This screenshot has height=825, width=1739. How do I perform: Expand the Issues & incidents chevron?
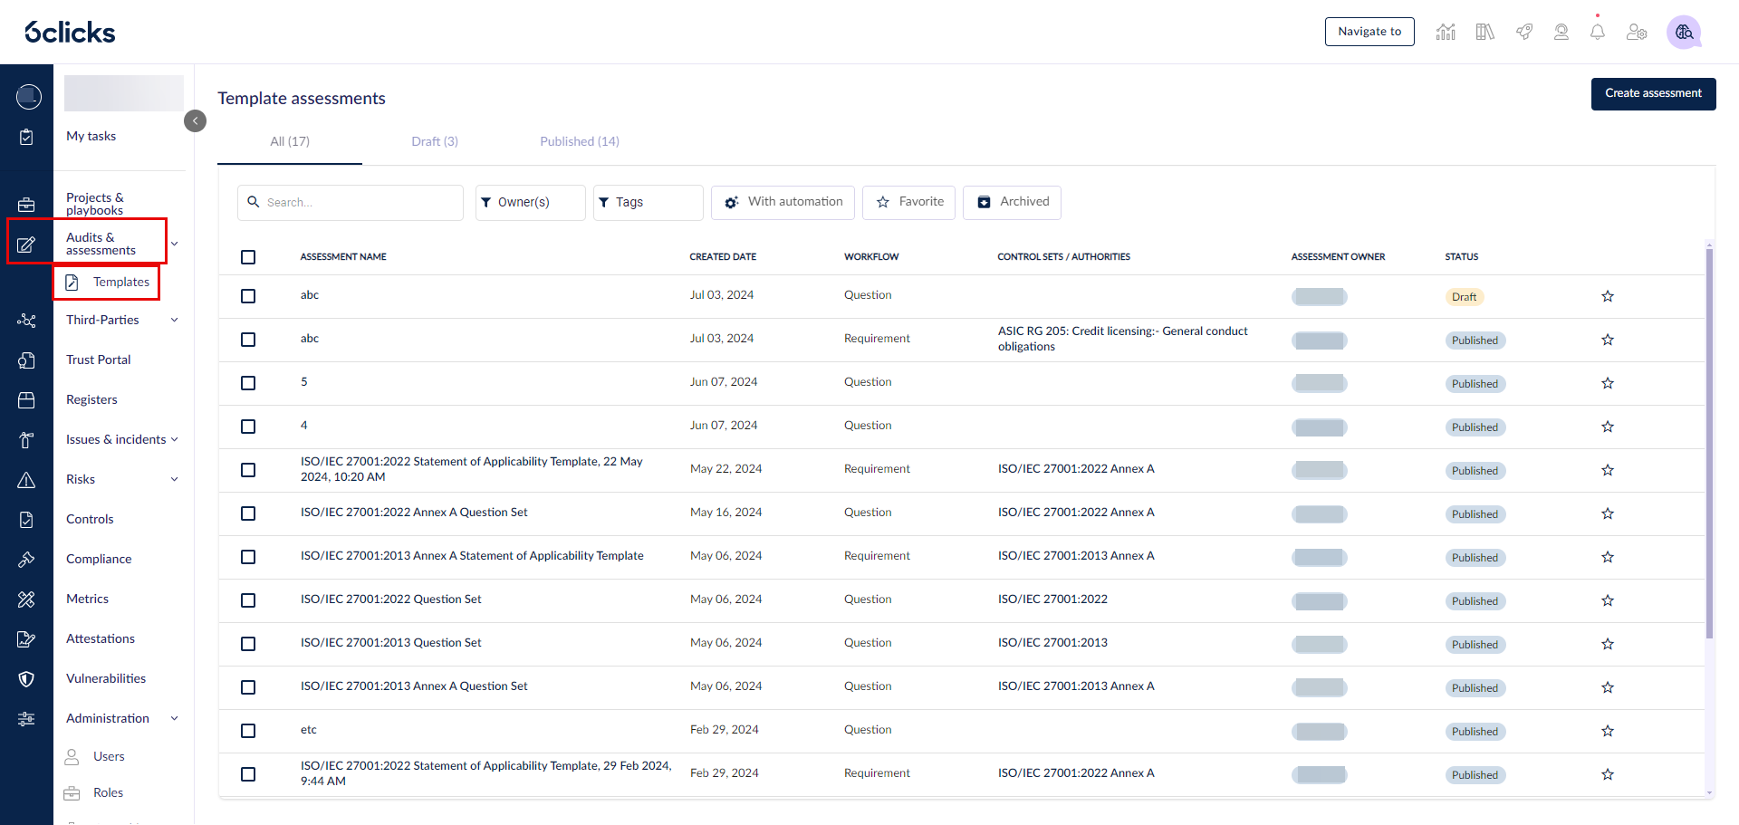[175, 439]
